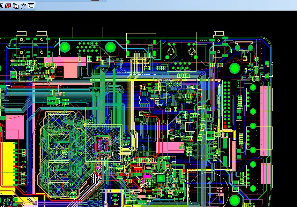Click the red component footprint toolbar icon
The image size is (297, 207).
point(8,6)
